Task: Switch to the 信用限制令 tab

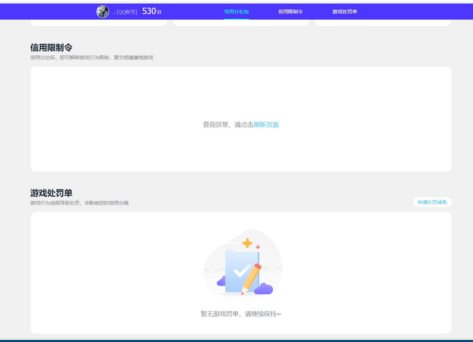Action: tap(291, 12)
